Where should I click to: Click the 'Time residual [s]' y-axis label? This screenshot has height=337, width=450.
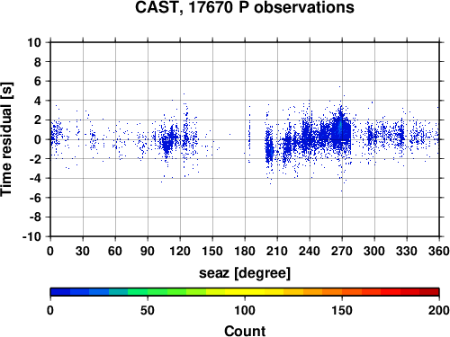pos(6,139)
